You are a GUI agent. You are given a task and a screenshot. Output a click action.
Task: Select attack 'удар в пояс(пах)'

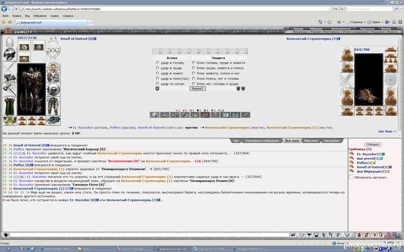[x=157, y=79]
